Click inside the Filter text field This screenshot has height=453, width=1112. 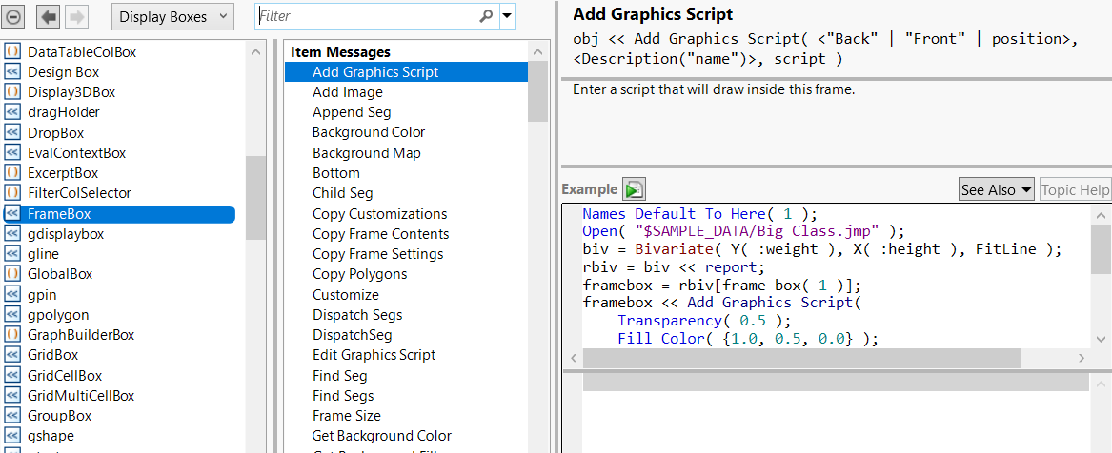367,16
